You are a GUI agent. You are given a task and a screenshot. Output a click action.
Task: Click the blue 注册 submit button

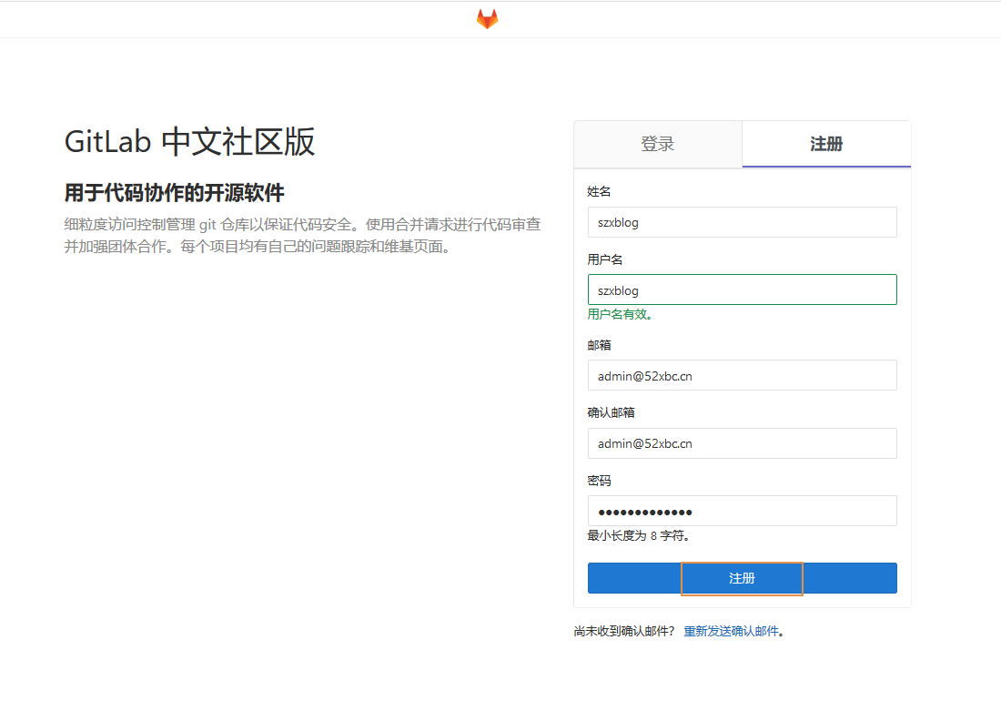742,578
